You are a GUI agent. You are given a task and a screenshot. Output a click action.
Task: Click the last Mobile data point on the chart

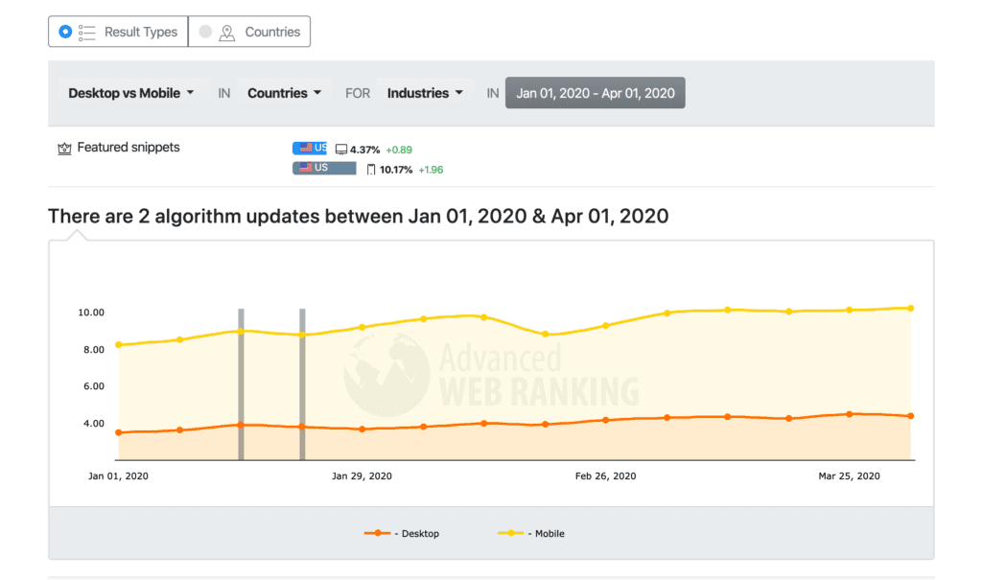(x=911, y=308)
